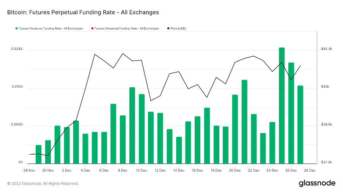Click the 28 Nov date label
Viewport: 343px width, 192px height.
(x=29, y=170)
